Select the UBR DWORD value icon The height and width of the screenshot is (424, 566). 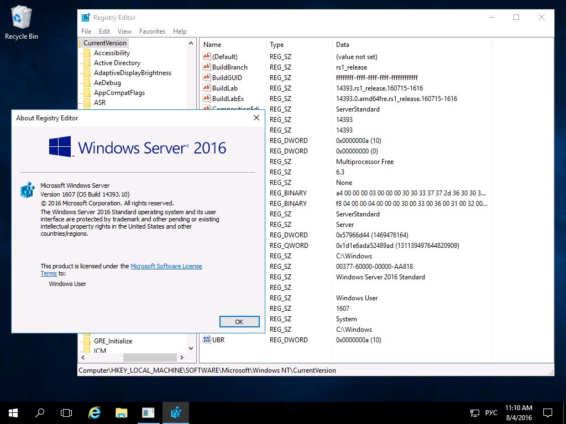coord(207,340)
